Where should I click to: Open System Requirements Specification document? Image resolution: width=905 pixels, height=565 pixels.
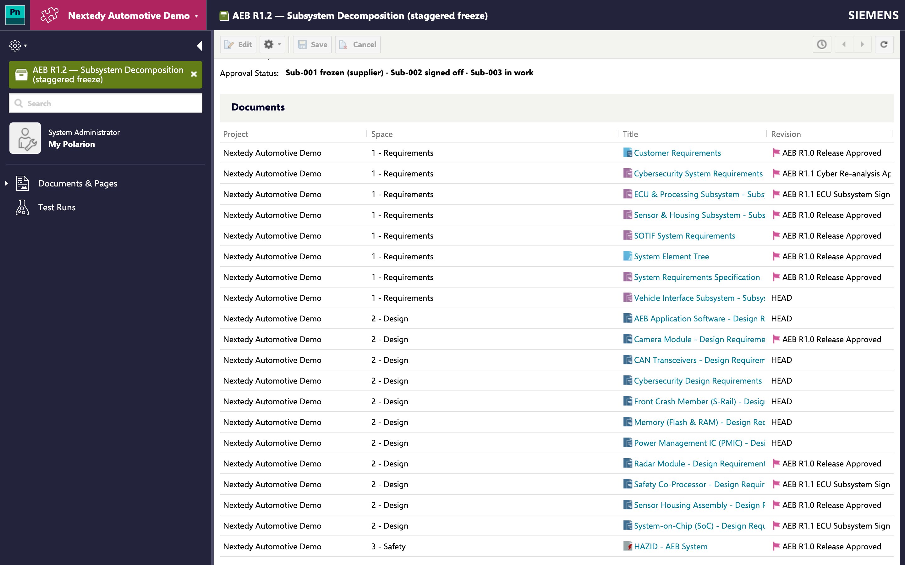pyautogui.click(x=697, y=277)
